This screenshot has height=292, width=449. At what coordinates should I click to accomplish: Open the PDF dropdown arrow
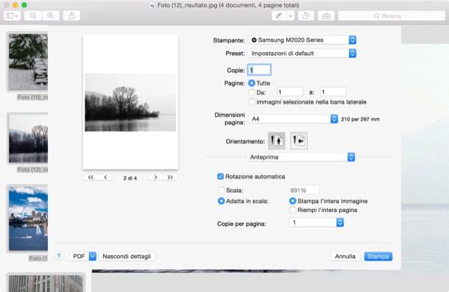point(93,256)
